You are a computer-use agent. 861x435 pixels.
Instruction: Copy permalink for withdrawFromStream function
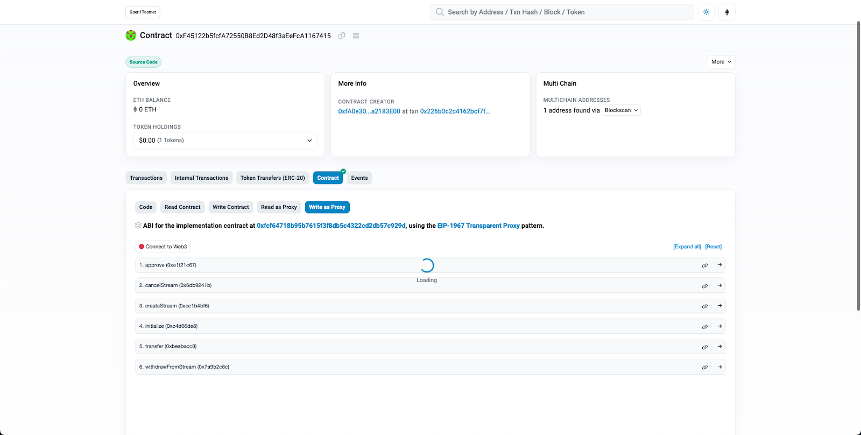(704, 367)
